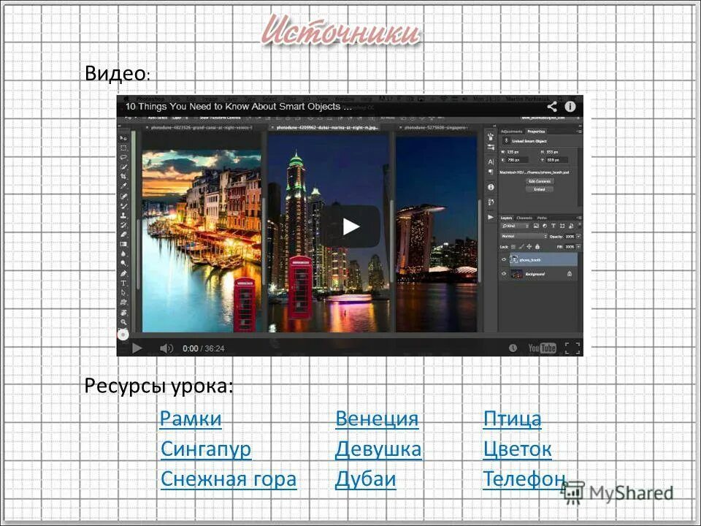Click the Edit Contents button in Properties
Screen dimensions: 701x526
(540, 180)
